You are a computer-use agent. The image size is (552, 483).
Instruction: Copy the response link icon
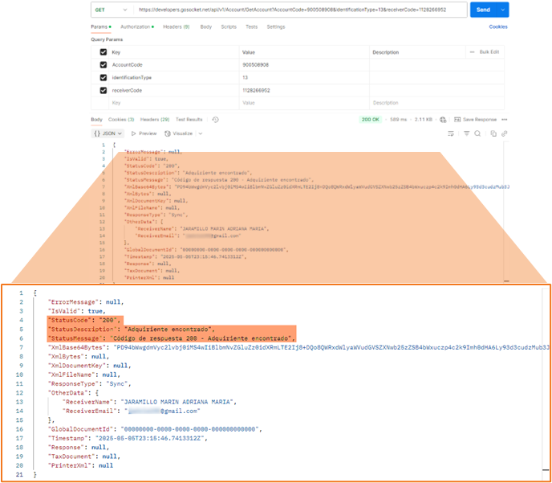(504, 133)
